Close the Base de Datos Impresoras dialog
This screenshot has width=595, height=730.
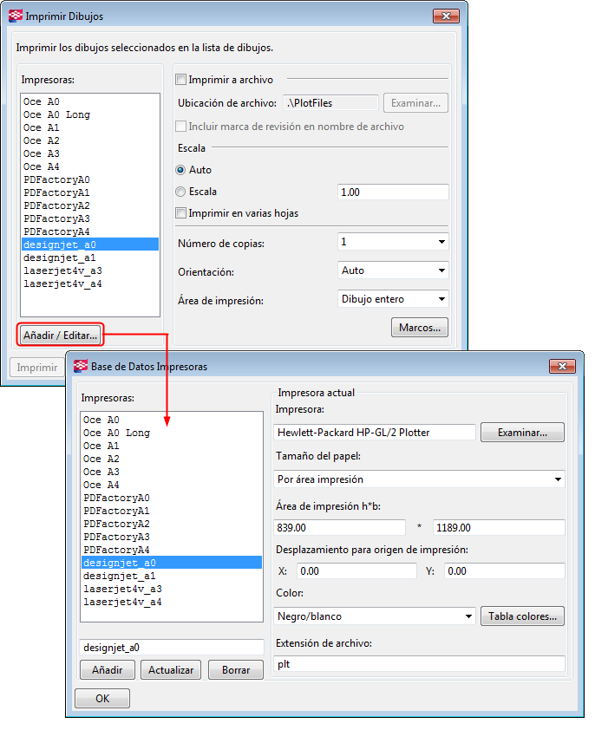[x=562, y=367]
